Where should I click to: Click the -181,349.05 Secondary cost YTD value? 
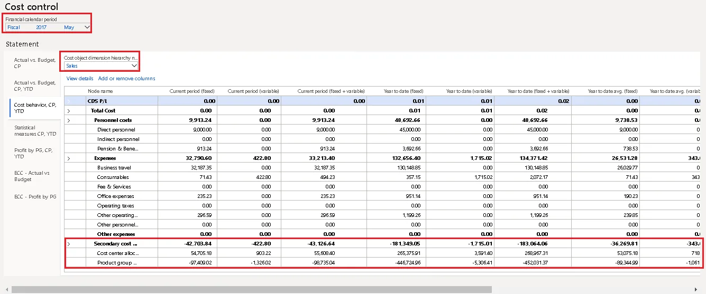click(x=405, y=244)
